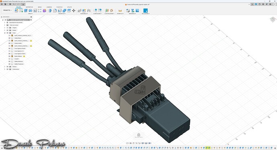The width and height of the screenshot is (277, 150).
Task: Click the highlighted yellow feature in the timeline
Action: (208, 148)
